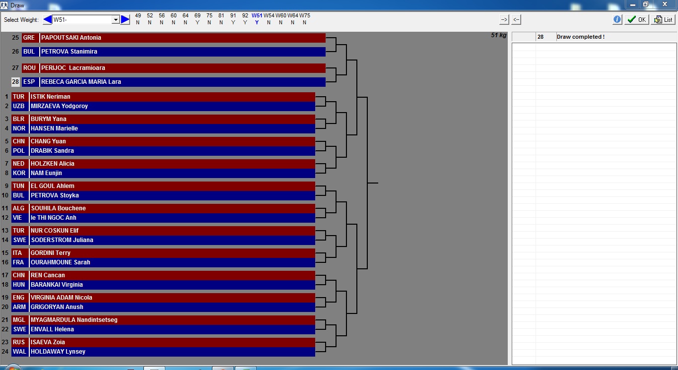Image resolution: width=678 pixels, height=370 pixels.
Task: Click the blue info icon button
Action: coord(617,19)
